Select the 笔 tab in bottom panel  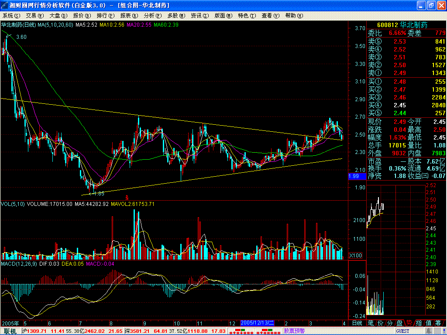coord(371,323)
